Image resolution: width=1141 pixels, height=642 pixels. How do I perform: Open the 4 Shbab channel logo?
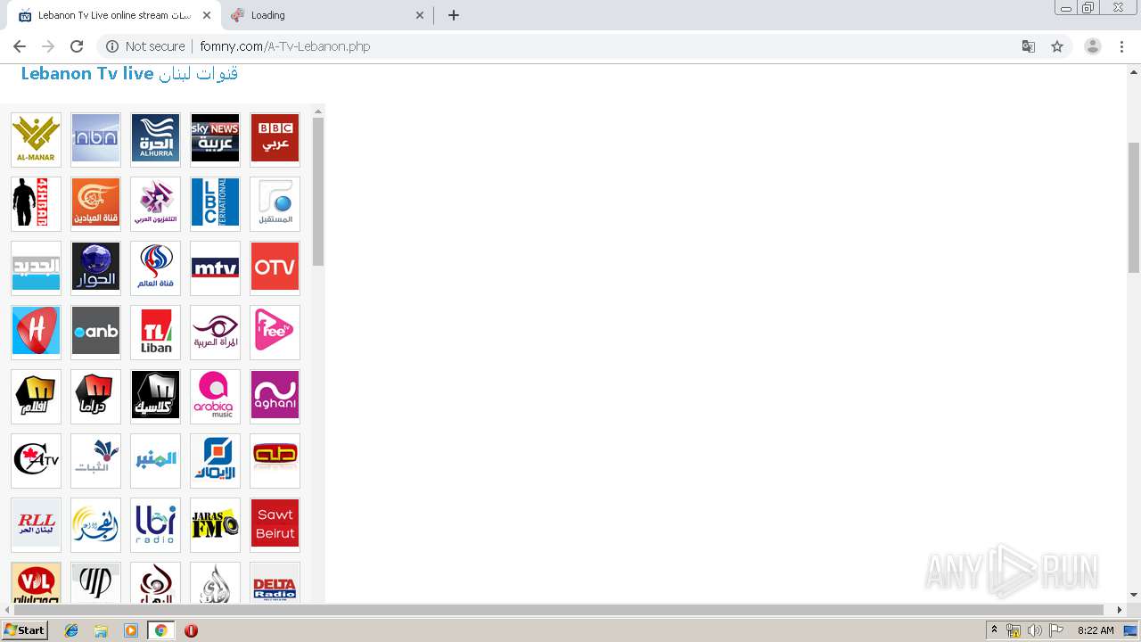pyautogui.click(x=37, y=203)
